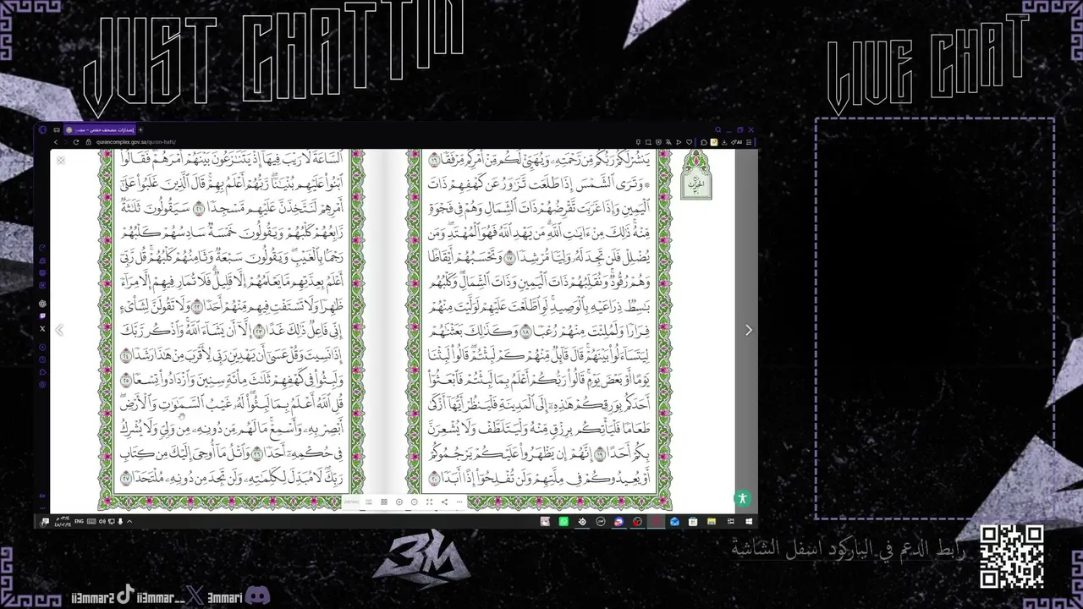The image size is (1083, 609).
Task: Zoom out of the Quran page
Action: point(414,502)
